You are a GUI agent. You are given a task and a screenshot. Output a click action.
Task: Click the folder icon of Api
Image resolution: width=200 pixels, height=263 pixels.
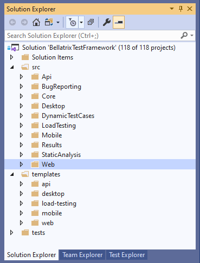[x=35, y=77]
